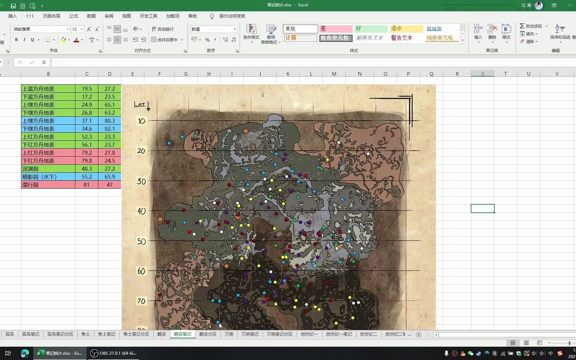Viewport: 576px width, 360px height.
Task: Open 清除 clear dropdown
Action: coord(529,41)
